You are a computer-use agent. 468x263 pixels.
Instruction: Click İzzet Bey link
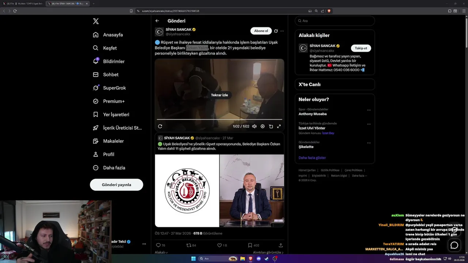click(x=328, y=133)
